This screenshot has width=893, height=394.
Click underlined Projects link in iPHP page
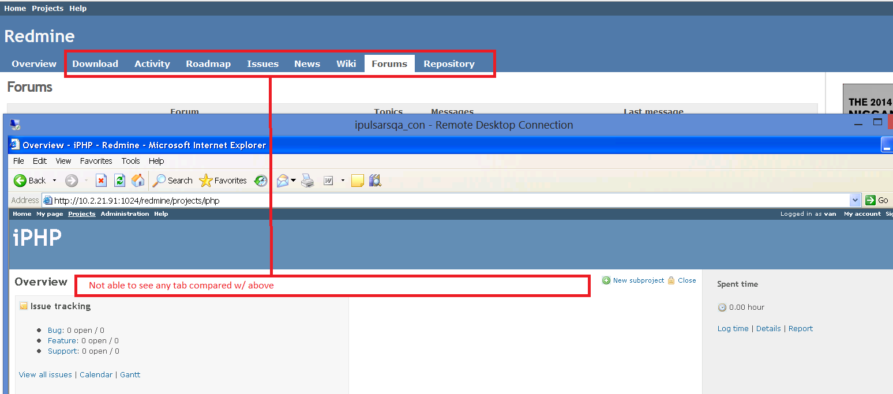pyautogui.click(x=82, y=214)
